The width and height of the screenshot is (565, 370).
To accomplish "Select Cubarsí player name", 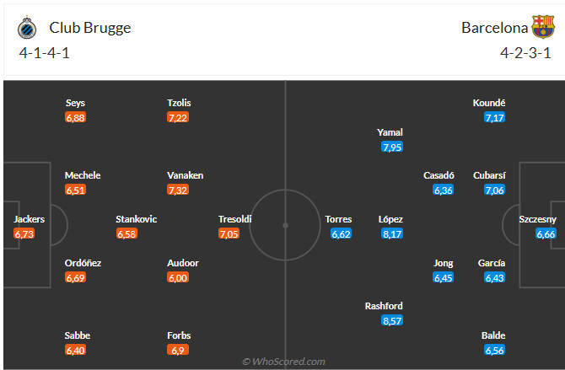I will pyautogui.click(x=490, y=175).
